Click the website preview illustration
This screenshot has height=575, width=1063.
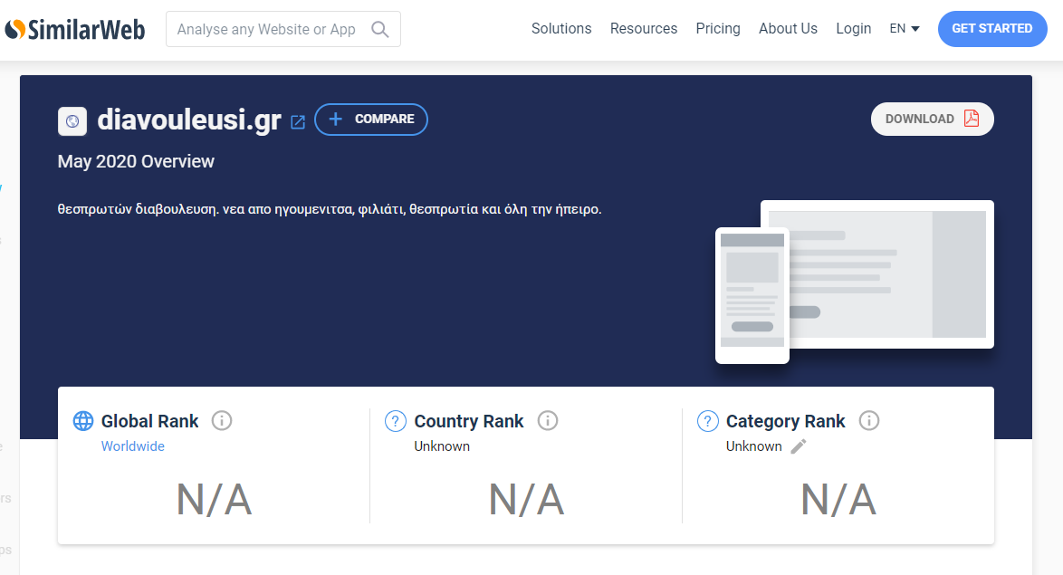click(854, 282)
